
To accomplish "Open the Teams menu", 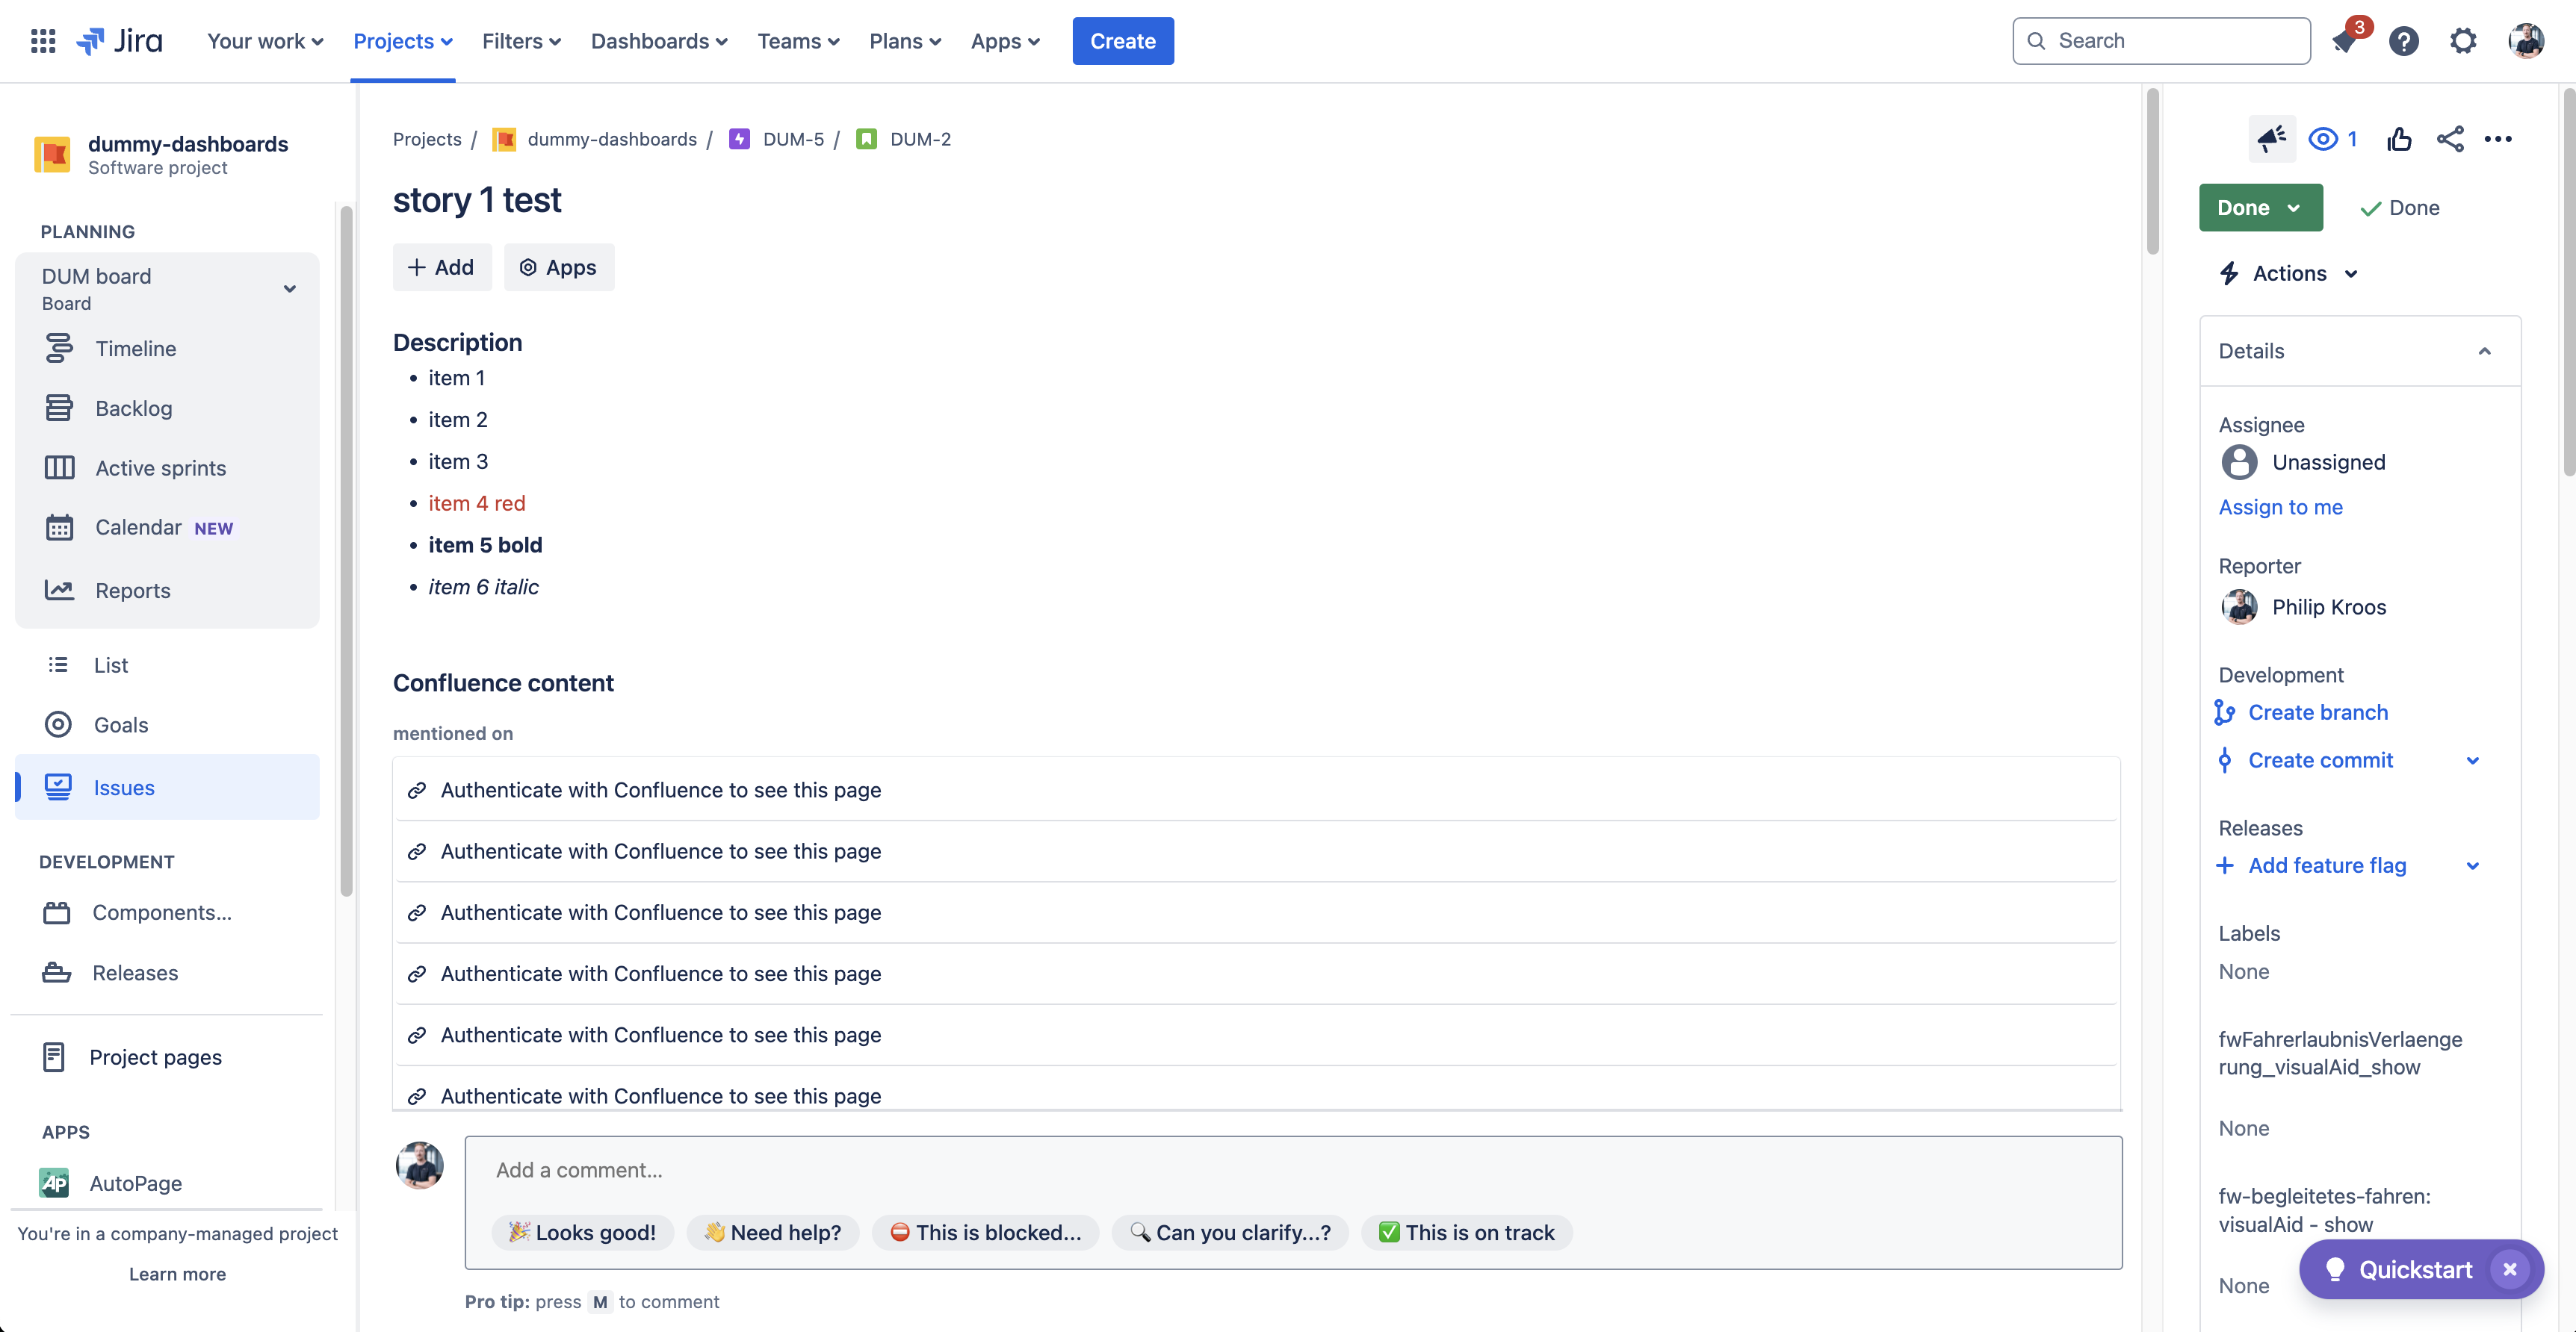I will click(x=798, y=41).
